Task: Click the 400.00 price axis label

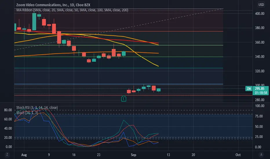Action: coord(260,14)
